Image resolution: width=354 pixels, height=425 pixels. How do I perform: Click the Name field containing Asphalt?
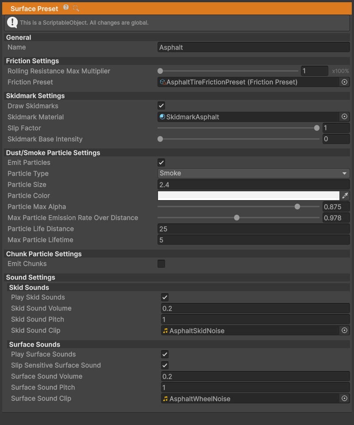(254, 47)
